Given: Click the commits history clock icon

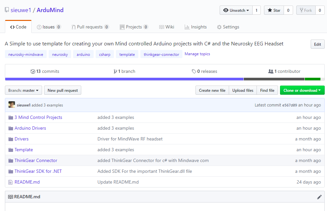Looking at the screenshot, I should [33, 72].
